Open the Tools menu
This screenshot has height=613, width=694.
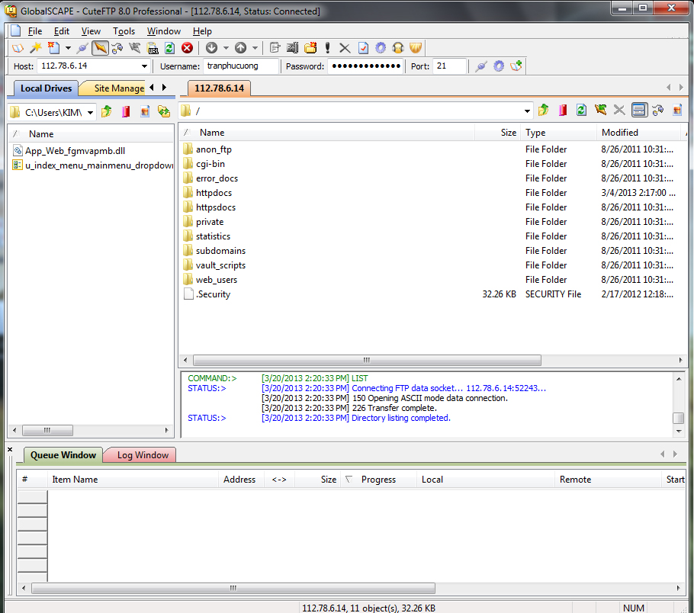pyautogui.click(x=124, y=31)
